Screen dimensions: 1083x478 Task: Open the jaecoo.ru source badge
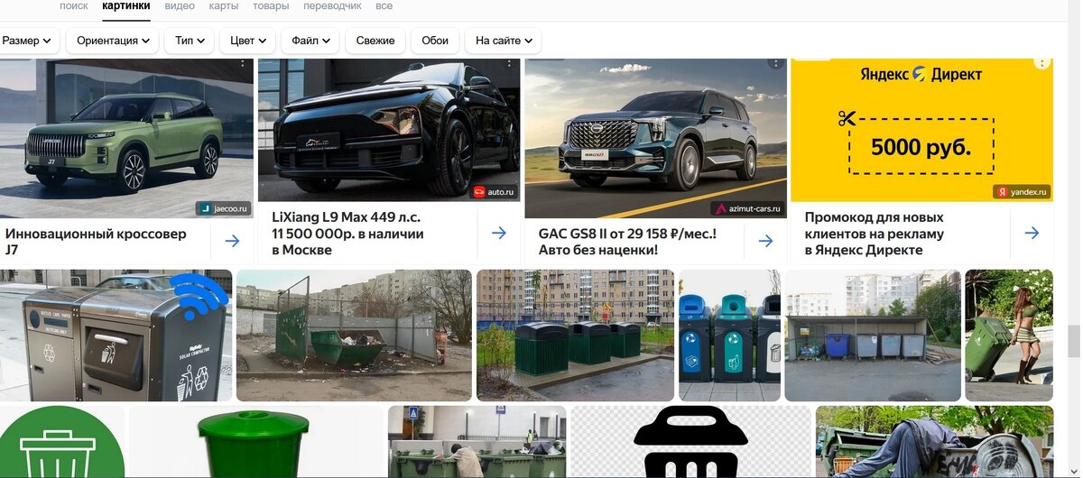coord(223,208)
